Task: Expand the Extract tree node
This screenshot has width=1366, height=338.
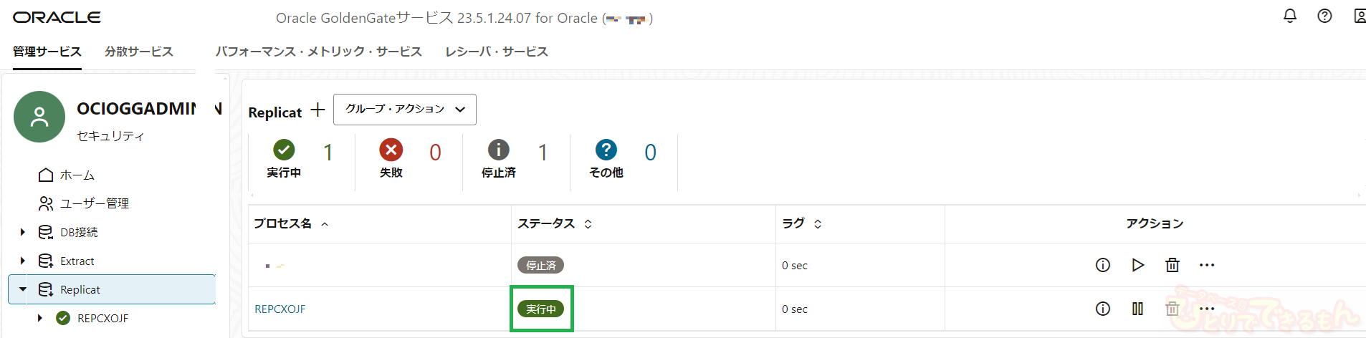Action: [x=23, y=261]
